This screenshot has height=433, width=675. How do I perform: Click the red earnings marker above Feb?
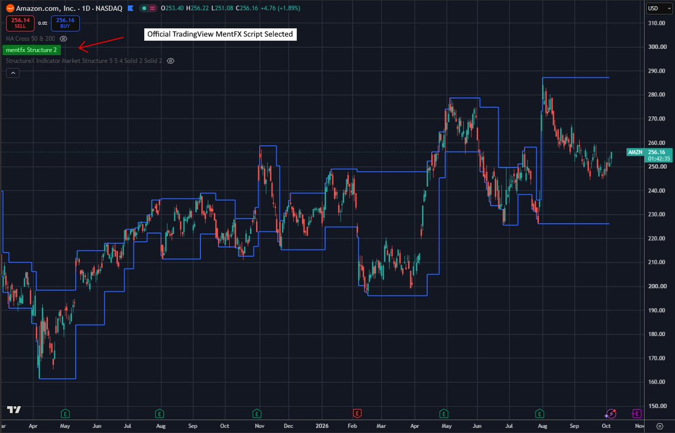click(x=357, y=414)
